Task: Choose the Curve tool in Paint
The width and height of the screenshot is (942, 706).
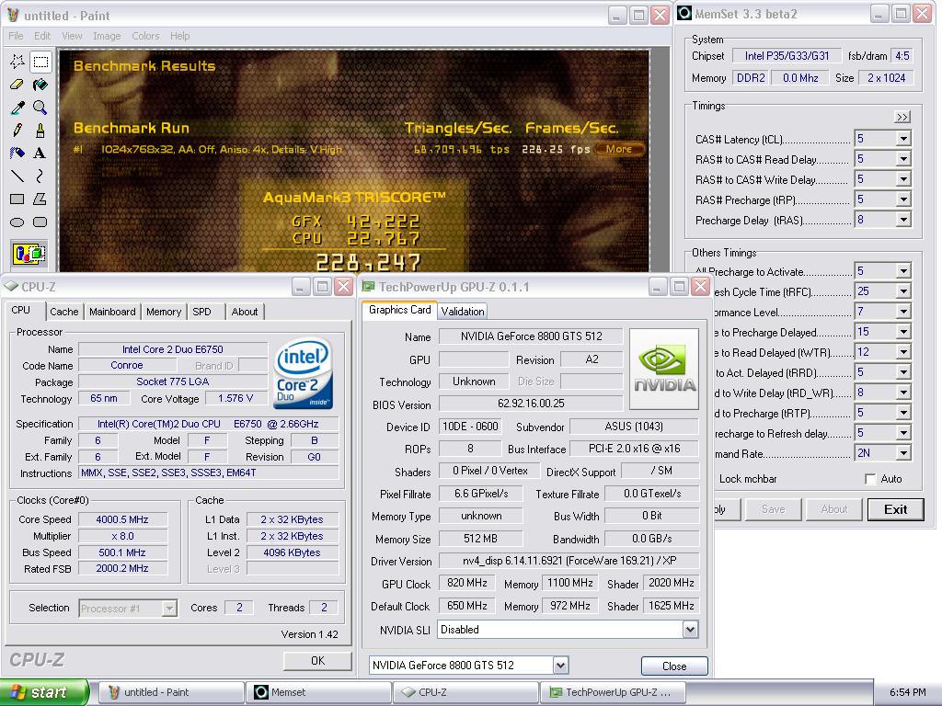Action: point(40,176)
